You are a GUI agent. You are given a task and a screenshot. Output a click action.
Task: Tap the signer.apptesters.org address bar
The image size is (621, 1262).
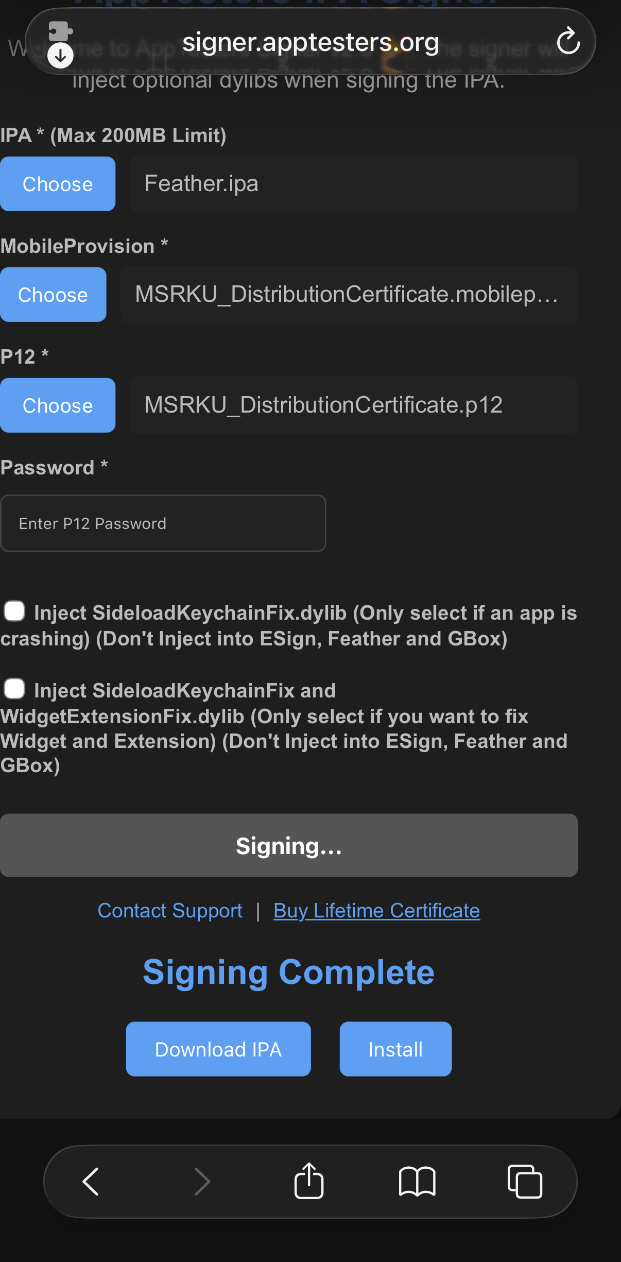coord(310,42)
